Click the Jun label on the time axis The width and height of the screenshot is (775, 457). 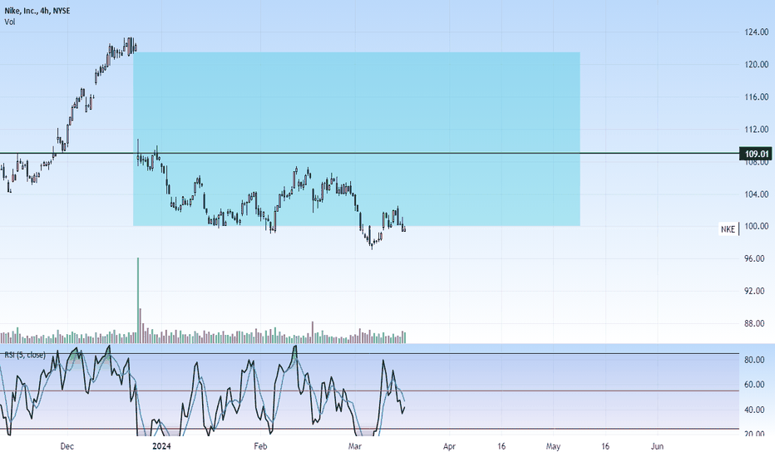point(657,447)
